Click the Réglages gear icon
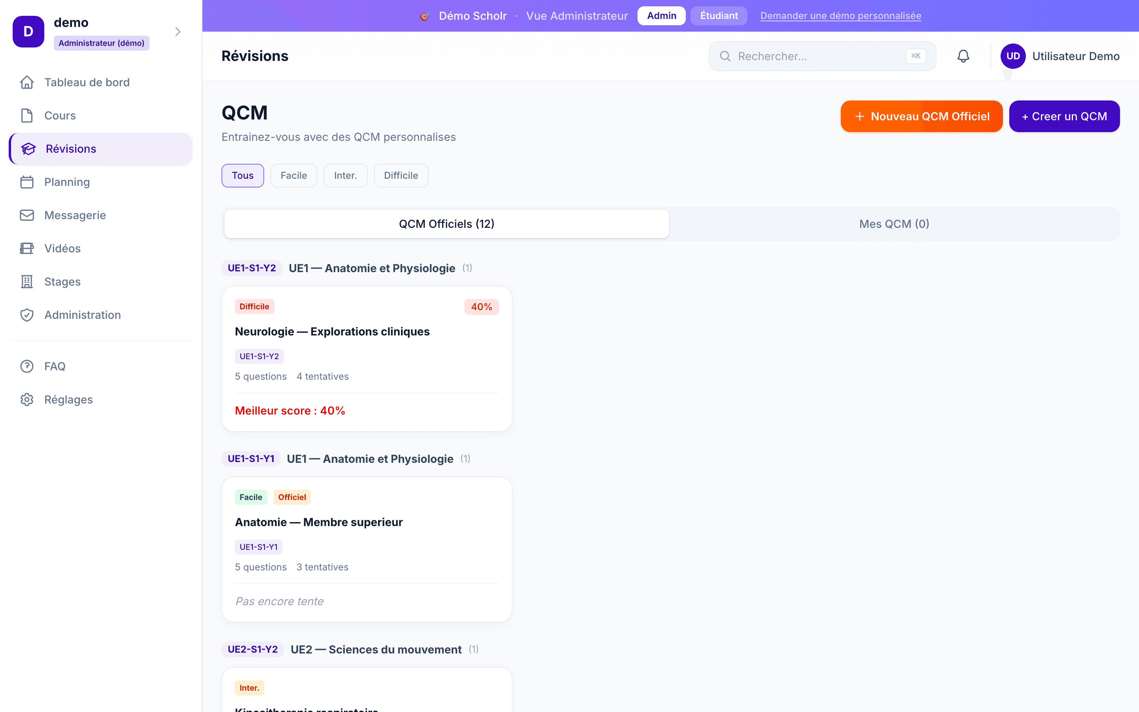This screenshot has height=712, width=1139. pos(27,400)
